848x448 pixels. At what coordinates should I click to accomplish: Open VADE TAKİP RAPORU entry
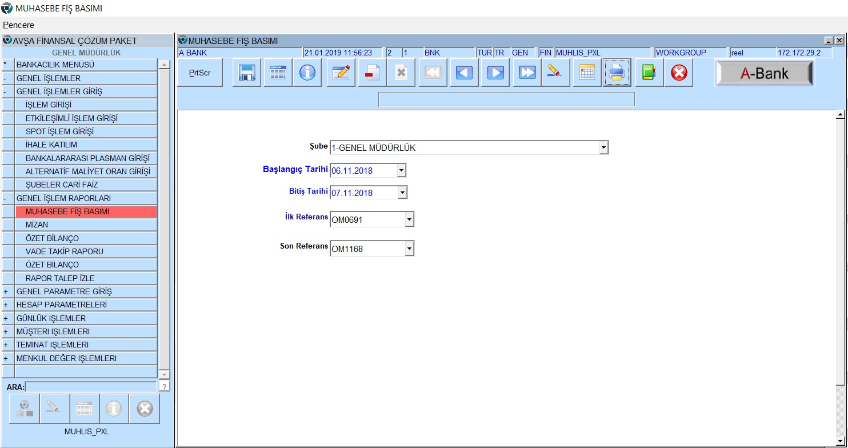(x=86, y=251)
